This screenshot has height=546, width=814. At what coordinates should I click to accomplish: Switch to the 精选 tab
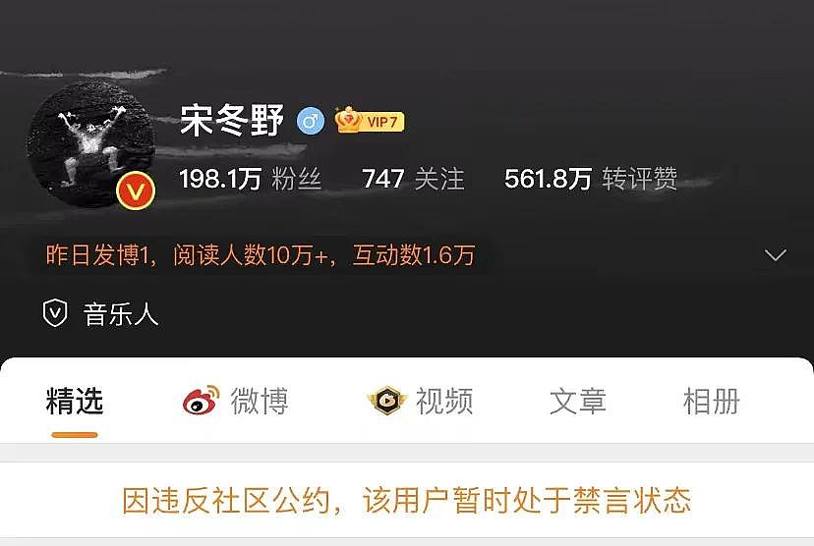point(75,401)
